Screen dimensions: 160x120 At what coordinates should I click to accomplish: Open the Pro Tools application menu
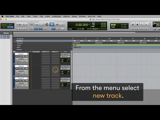(10, 16)
